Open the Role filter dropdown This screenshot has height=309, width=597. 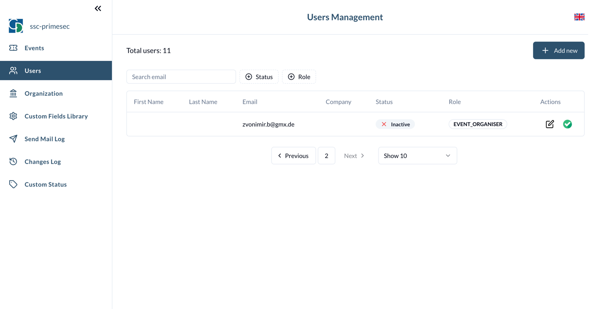(299, 77)
